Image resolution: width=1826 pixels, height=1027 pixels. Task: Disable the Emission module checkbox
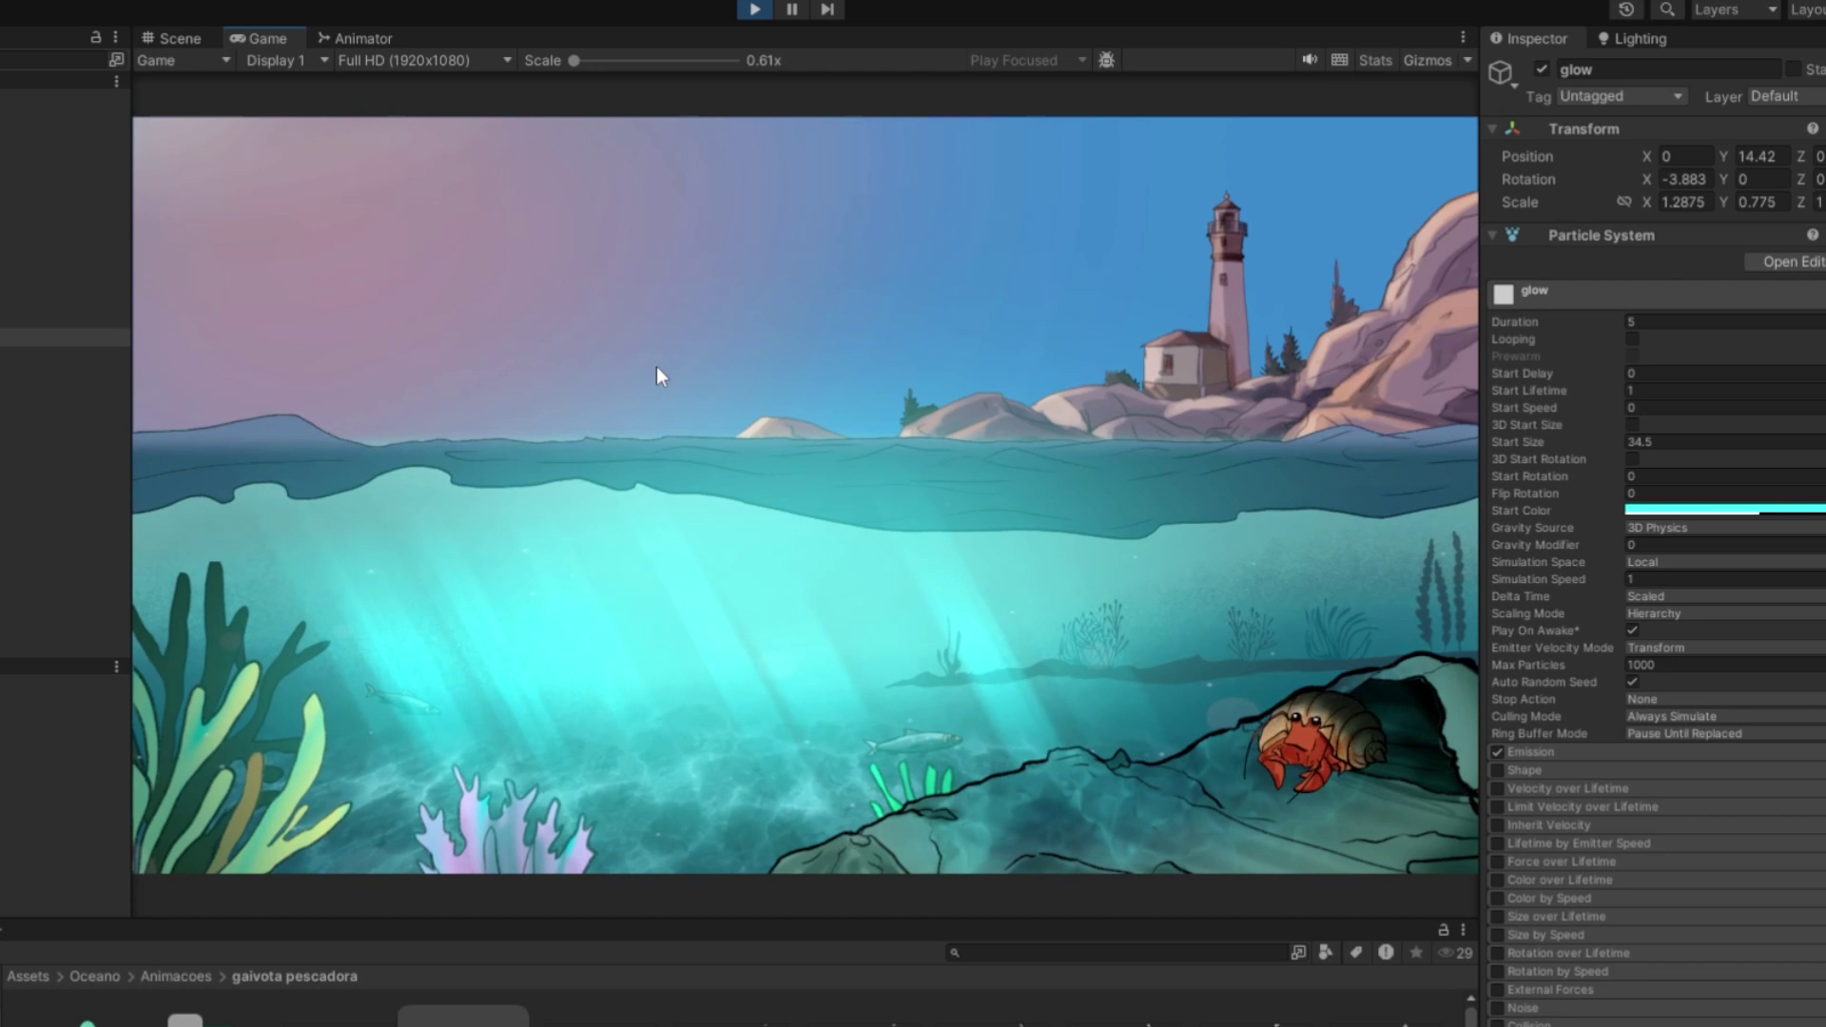coord(1498,752)
